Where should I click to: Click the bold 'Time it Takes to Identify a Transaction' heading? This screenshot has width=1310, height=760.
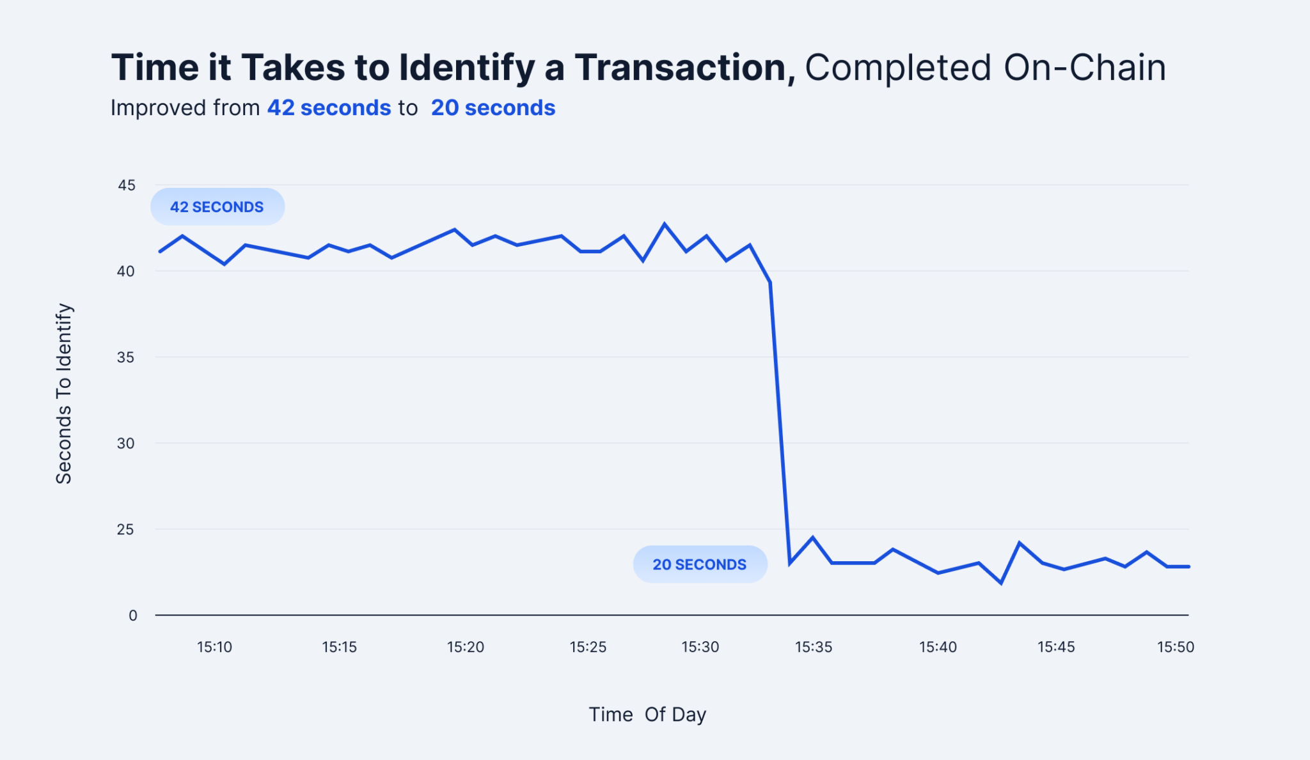[453, 68]
